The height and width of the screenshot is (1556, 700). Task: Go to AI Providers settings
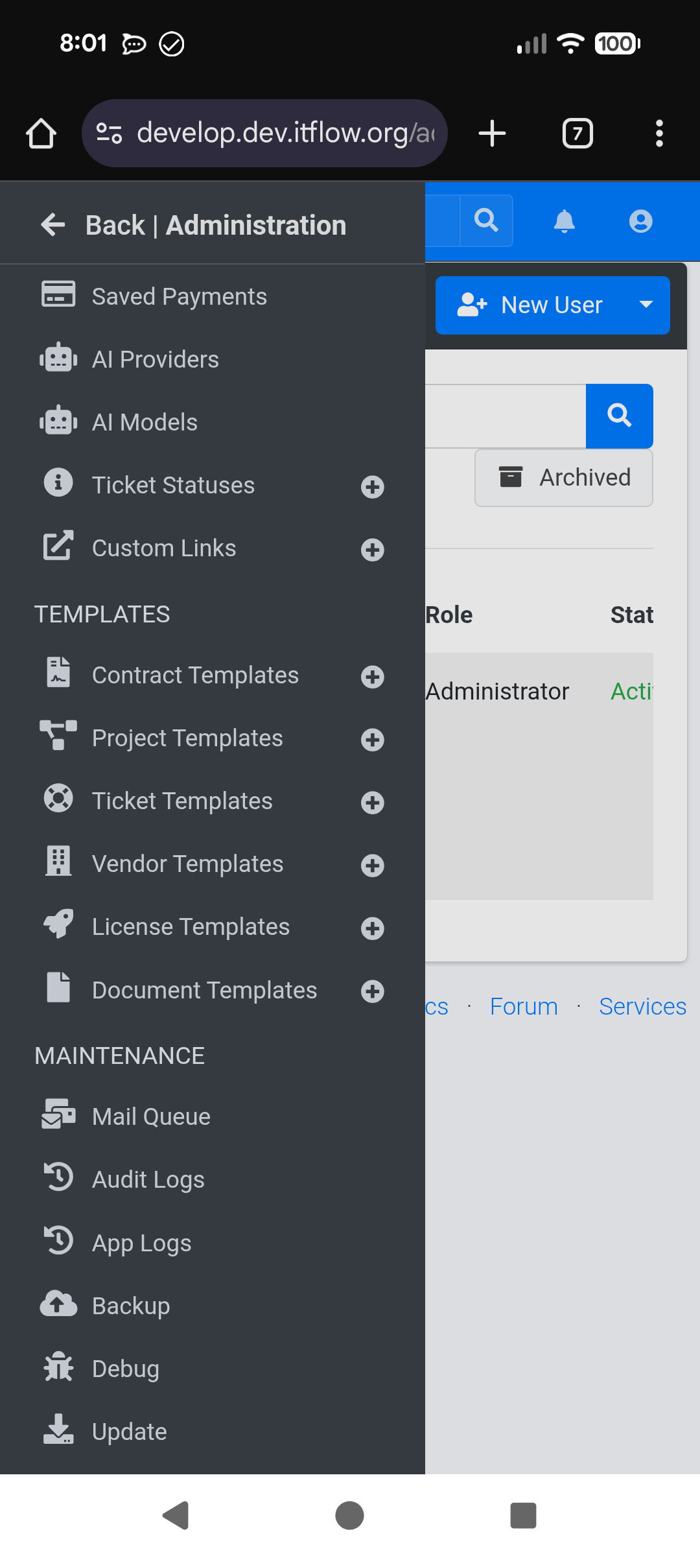[156, 359]
